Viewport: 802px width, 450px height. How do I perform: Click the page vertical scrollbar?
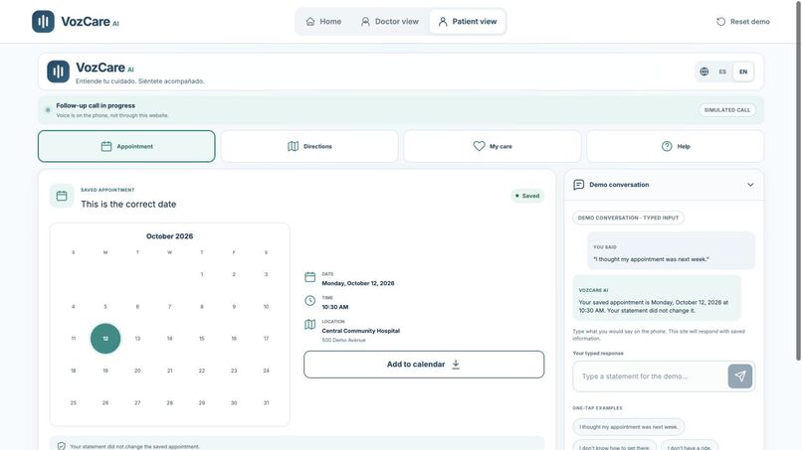[798, 179]
